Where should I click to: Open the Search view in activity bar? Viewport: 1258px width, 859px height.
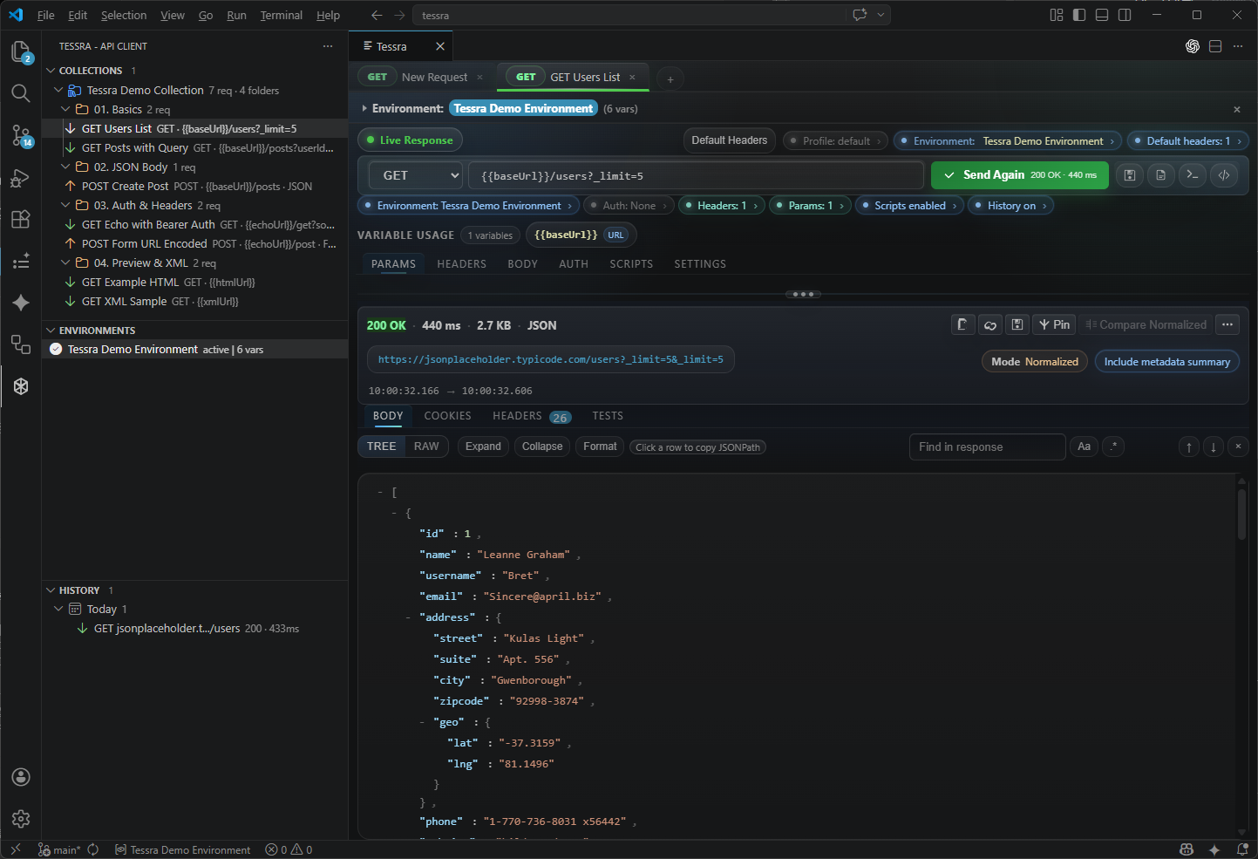point(21,93)
